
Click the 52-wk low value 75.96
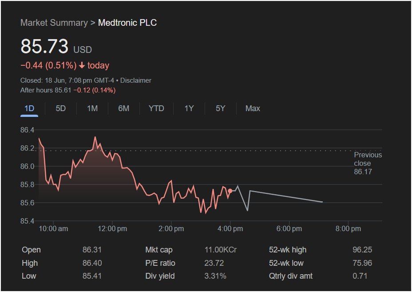coord(362,263)
